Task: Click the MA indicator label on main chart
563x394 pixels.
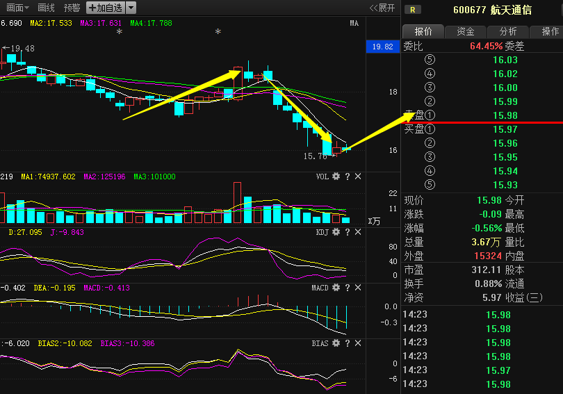Action: [x=354, y=24]
